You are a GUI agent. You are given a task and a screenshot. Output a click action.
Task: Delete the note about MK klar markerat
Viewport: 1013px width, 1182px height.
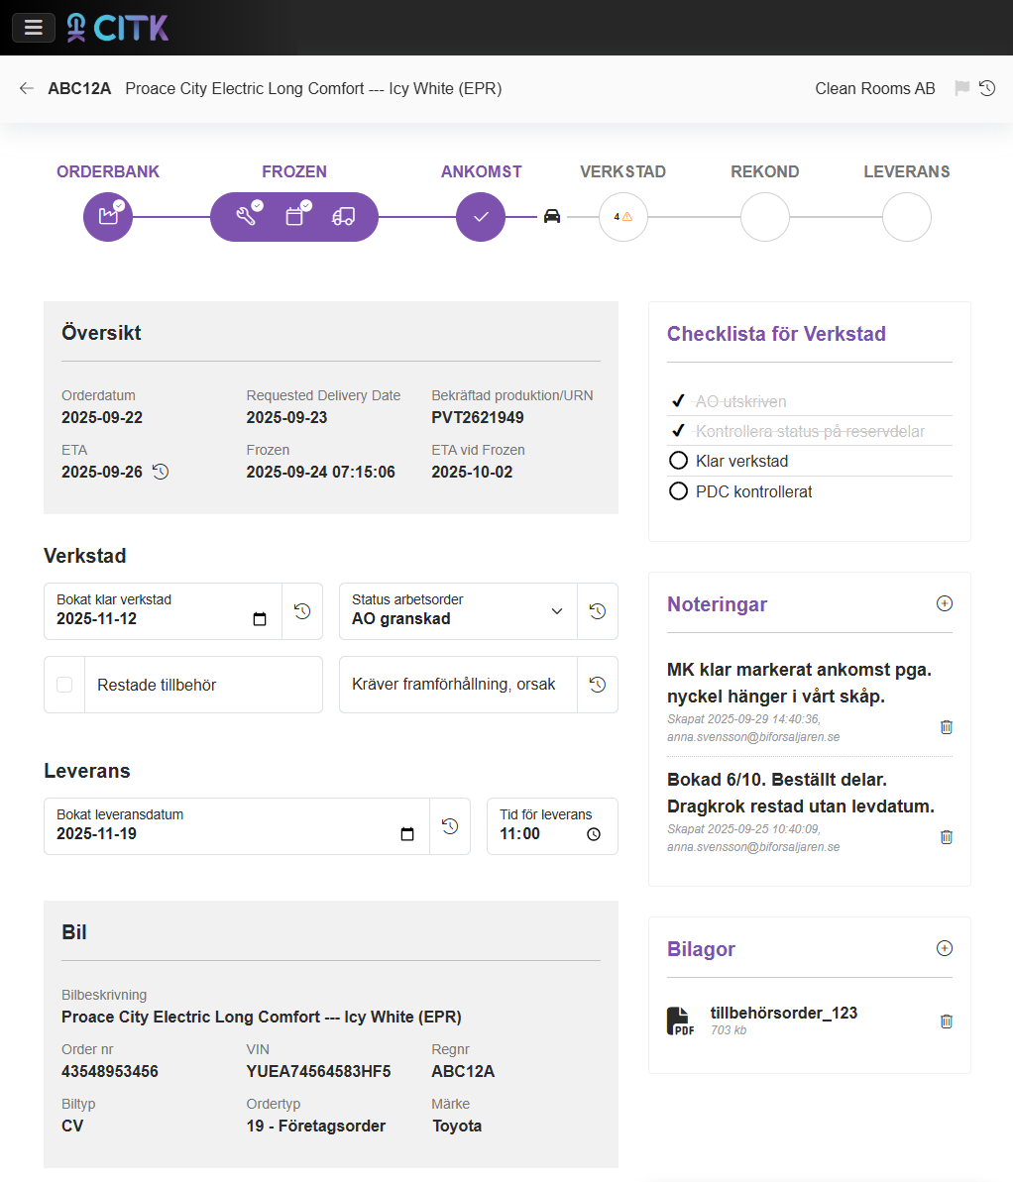click(x=947, y=727)
